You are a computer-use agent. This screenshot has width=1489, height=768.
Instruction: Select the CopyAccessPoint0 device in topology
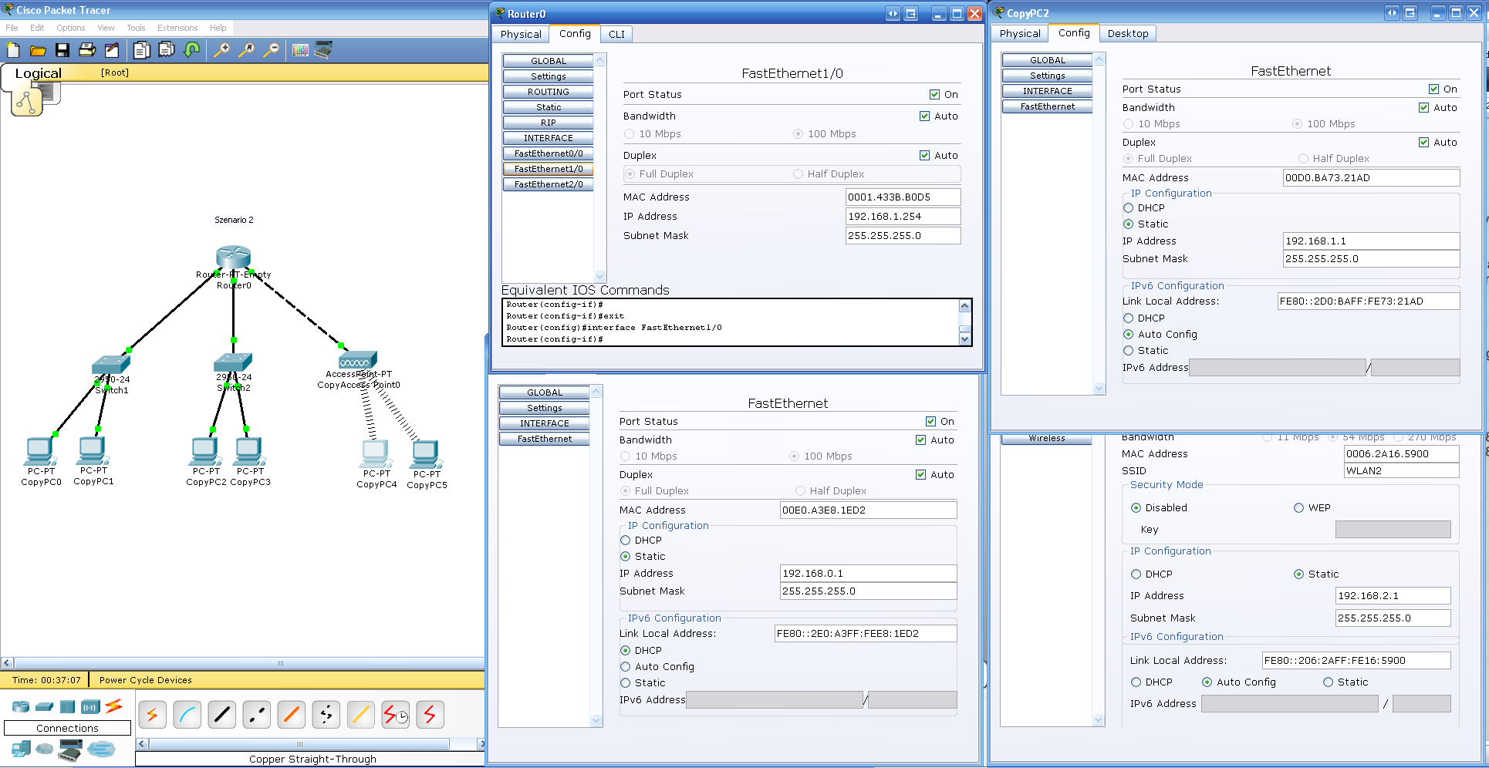tap(357, 360)
